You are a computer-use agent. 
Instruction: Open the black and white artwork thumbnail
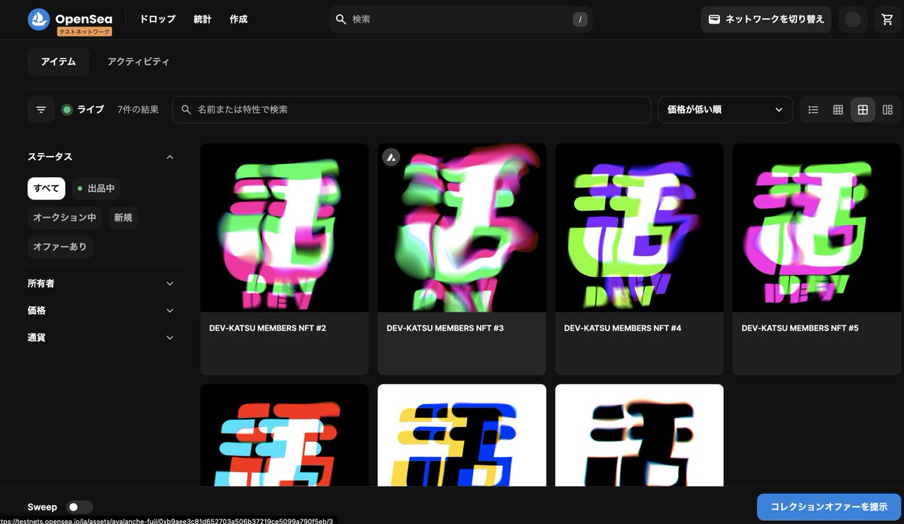[640, 435]
